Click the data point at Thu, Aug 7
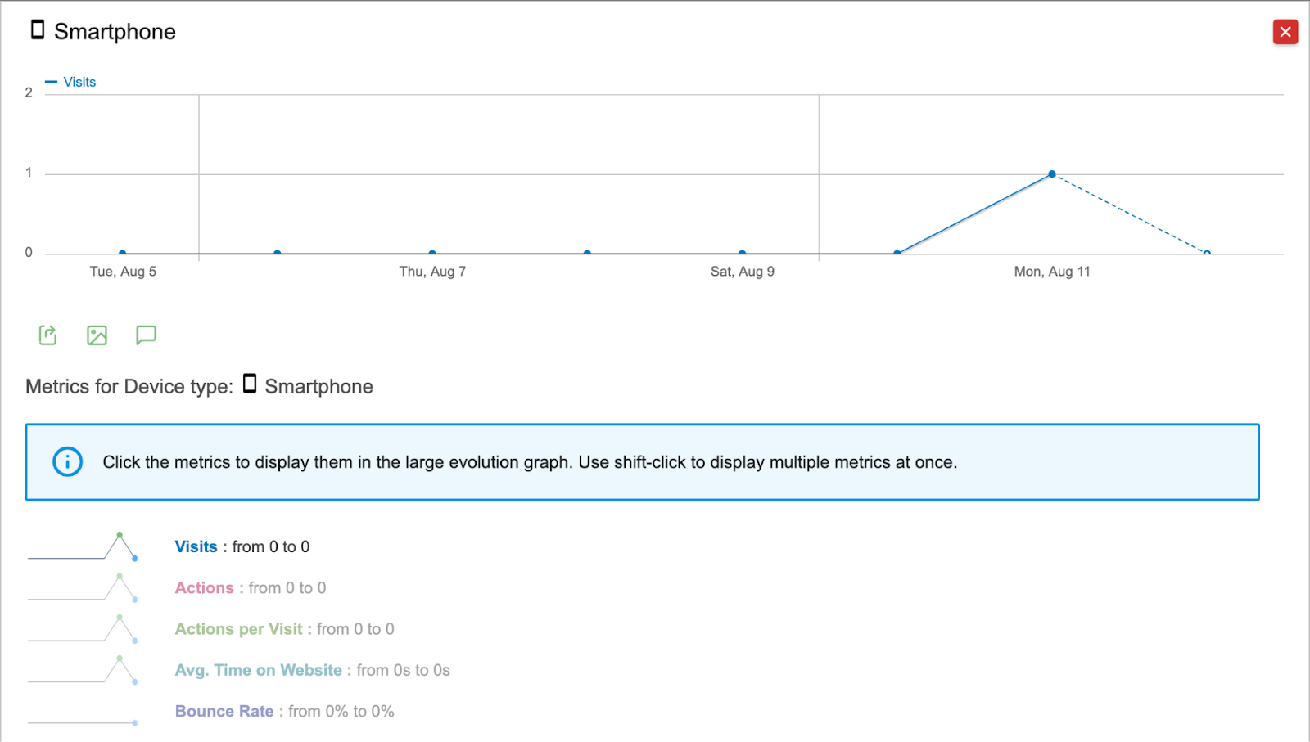Viewport: 1310px width, 742px height. 432,253
